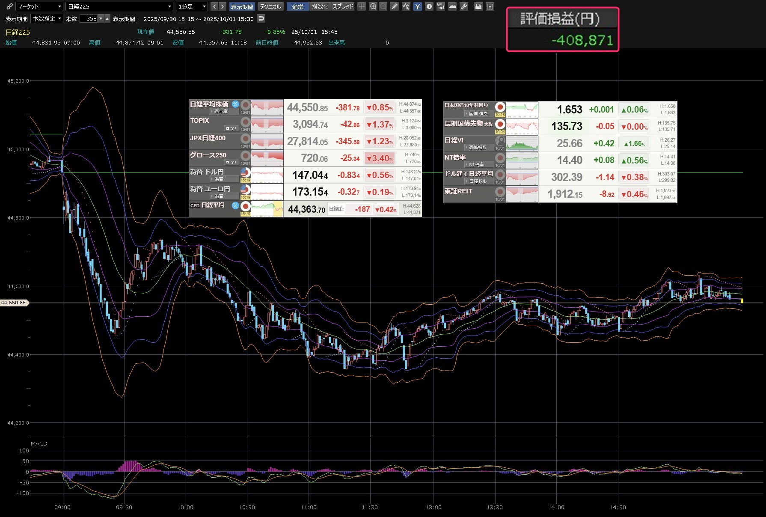Open the 1分足 timeframe dropdown
This screenshot has width=766, height=517.
coord(192,6)
